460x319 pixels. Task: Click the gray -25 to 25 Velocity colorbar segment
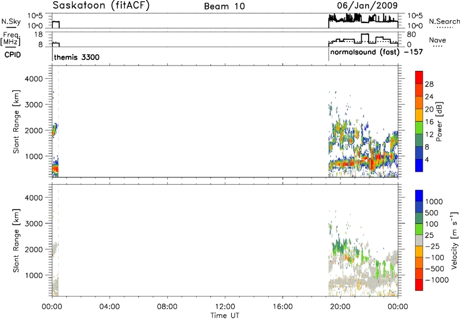(419, 240)
